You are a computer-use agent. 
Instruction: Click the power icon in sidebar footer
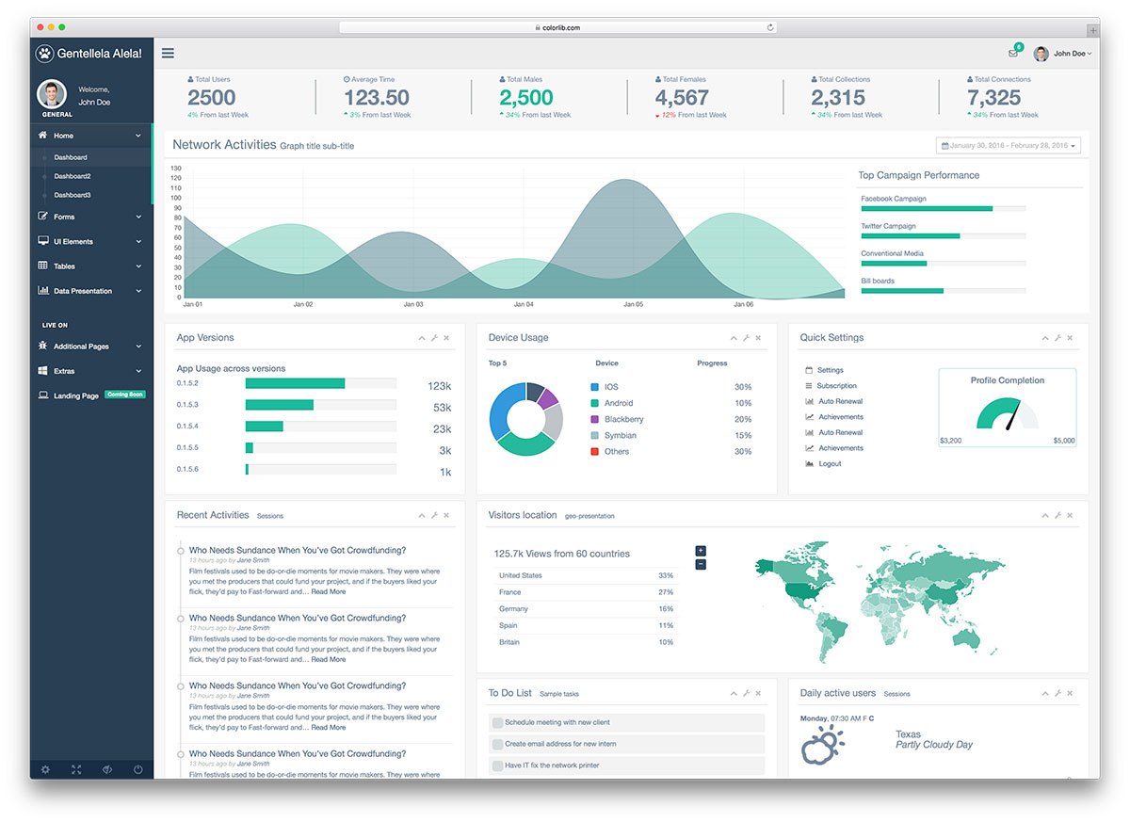coord(137,769)
